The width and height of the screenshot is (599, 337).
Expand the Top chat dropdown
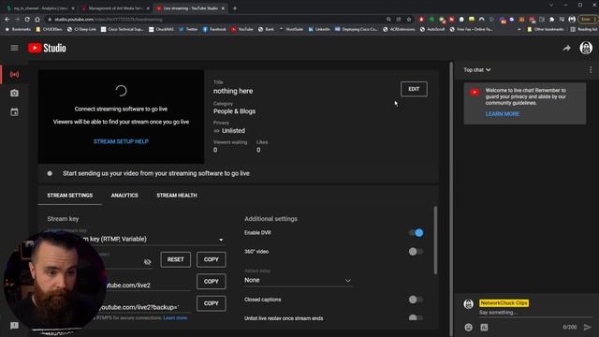[x=477, y=70]
